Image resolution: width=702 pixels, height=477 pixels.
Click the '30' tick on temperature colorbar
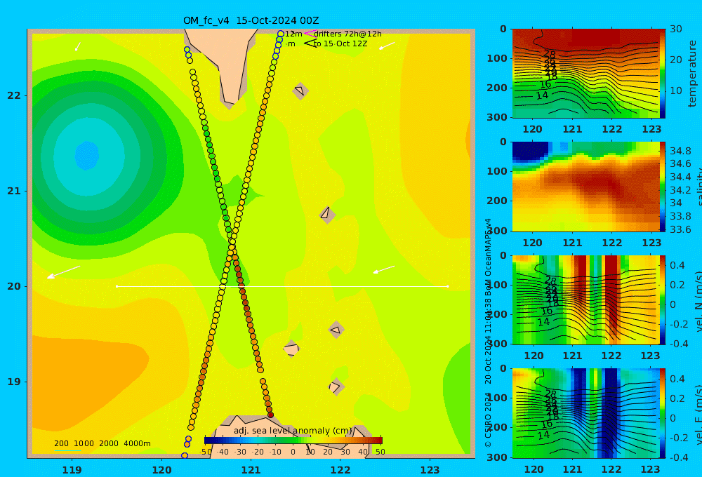(x=676, y=29)
